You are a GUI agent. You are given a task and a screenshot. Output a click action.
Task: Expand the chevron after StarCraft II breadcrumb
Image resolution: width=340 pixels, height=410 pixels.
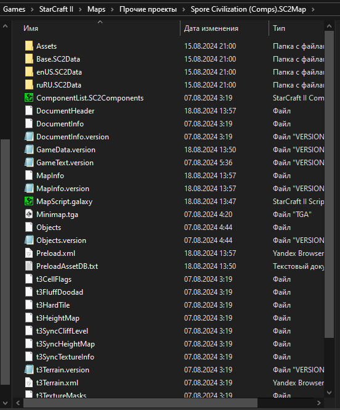[x=80, y=9]
